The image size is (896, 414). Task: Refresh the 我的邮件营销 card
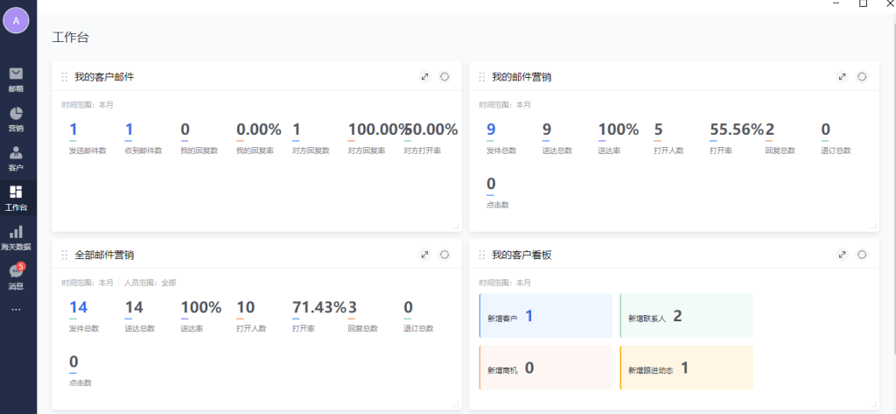coord(862,77)
